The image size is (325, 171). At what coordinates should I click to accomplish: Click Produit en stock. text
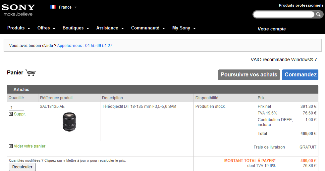tap(210, 107)
